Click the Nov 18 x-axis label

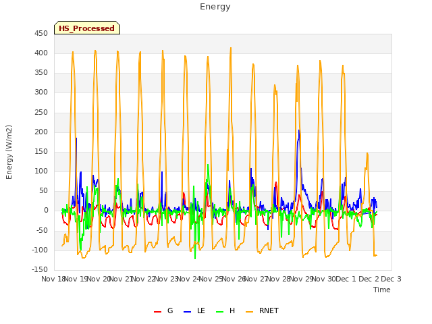53,279
